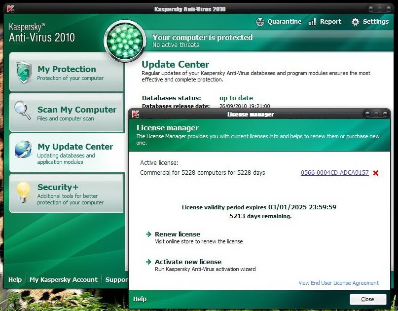Click Renew license link
The width and height of the screenshot is (398, 311).
178,234
